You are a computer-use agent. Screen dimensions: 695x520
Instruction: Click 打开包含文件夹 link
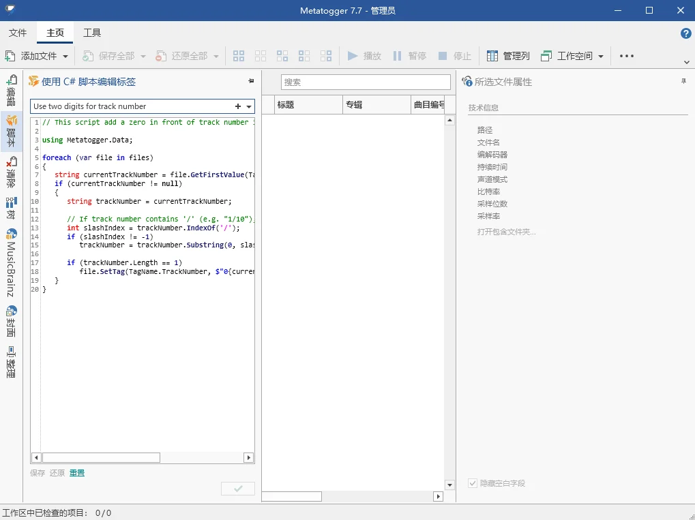(x=506, y=232)
